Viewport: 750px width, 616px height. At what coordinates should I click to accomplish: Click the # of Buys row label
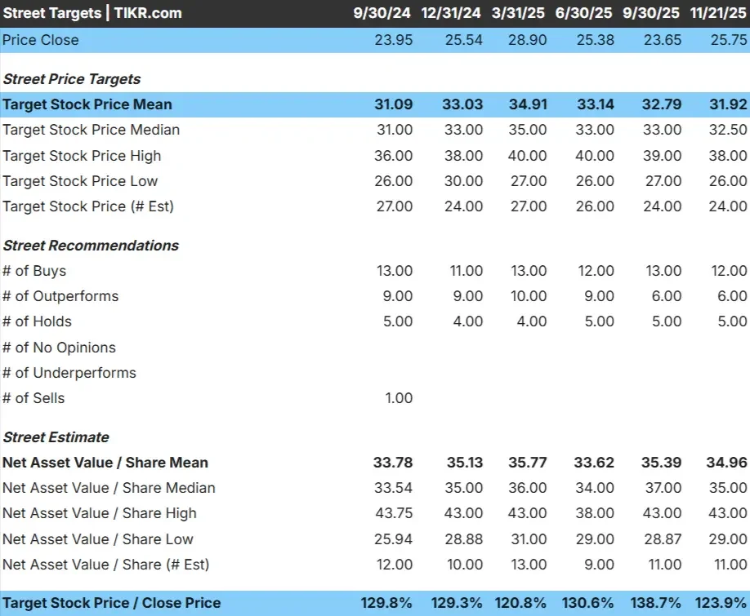34,271
